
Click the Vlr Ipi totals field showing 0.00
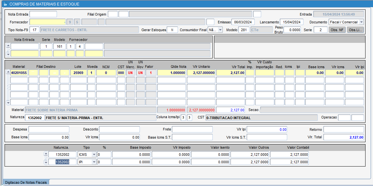point(267,130)
